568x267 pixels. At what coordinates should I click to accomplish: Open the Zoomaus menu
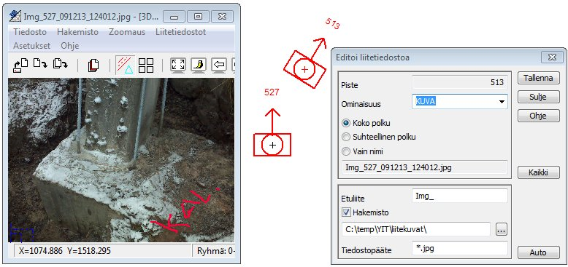point(127,32)
